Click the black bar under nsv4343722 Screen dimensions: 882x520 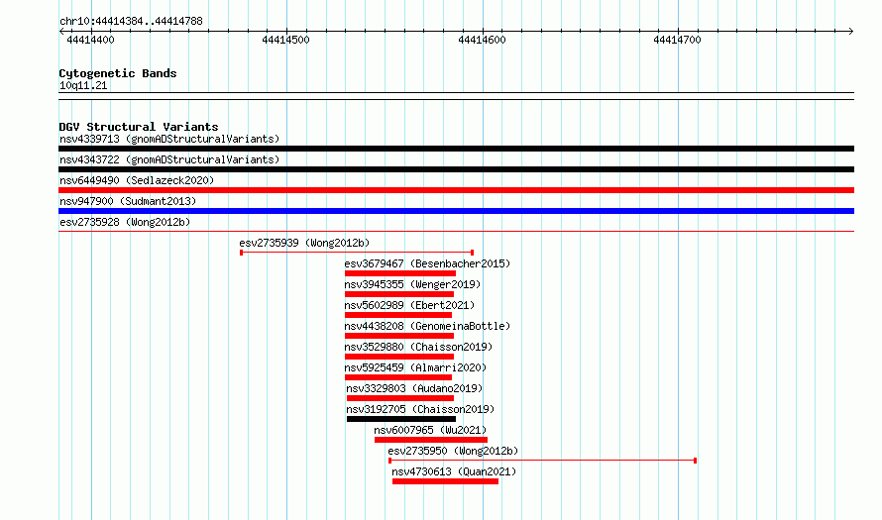[456, 169]
